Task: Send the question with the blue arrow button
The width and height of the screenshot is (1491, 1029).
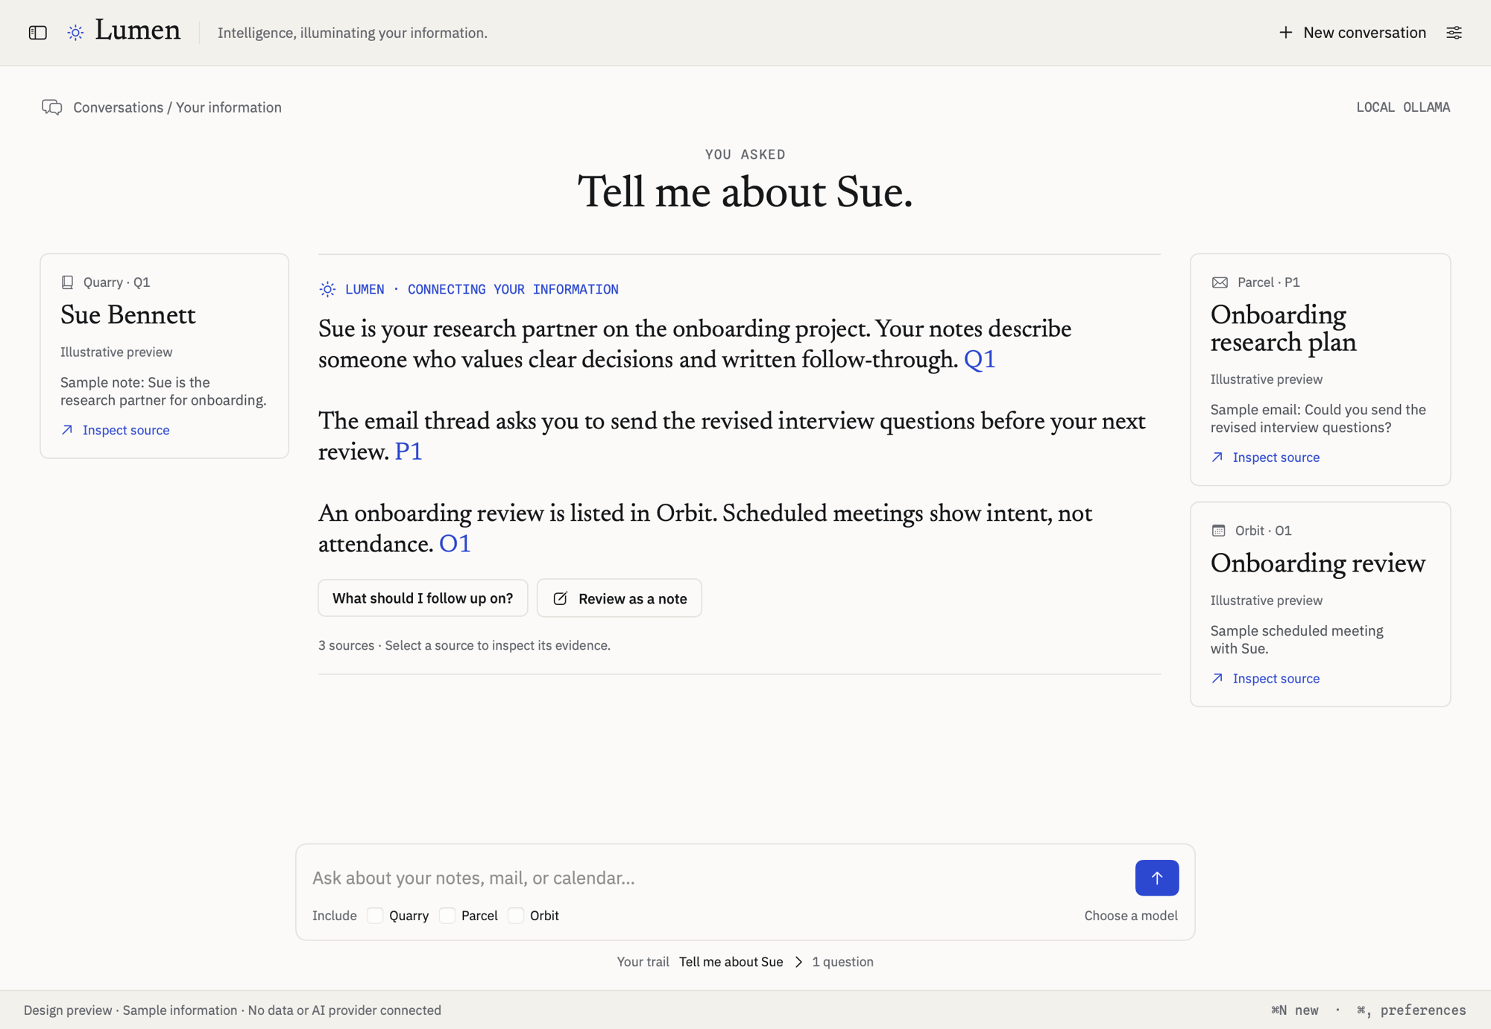Action: (1156, 878)
